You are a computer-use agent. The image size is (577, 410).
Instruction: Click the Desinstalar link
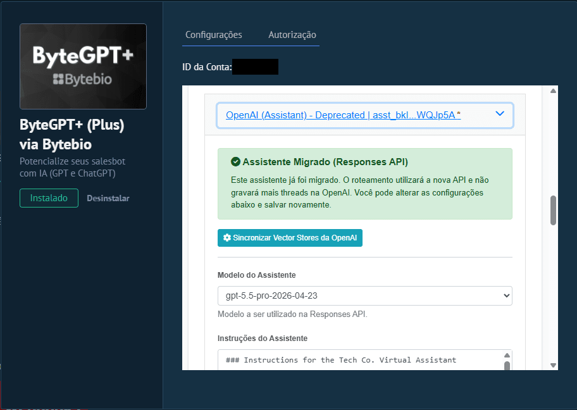click(x=108, y=198)
